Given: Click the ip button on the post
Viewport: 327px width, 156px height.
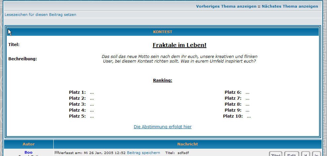Looking at the screenshot, I should click(316, 154).
